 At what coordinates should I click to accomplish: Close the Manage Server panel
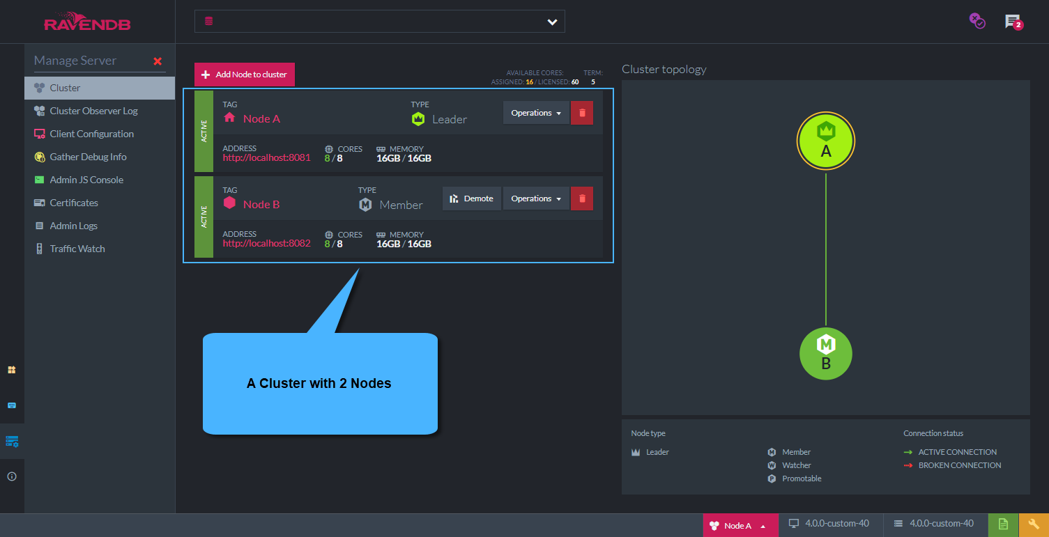(158, 61)
